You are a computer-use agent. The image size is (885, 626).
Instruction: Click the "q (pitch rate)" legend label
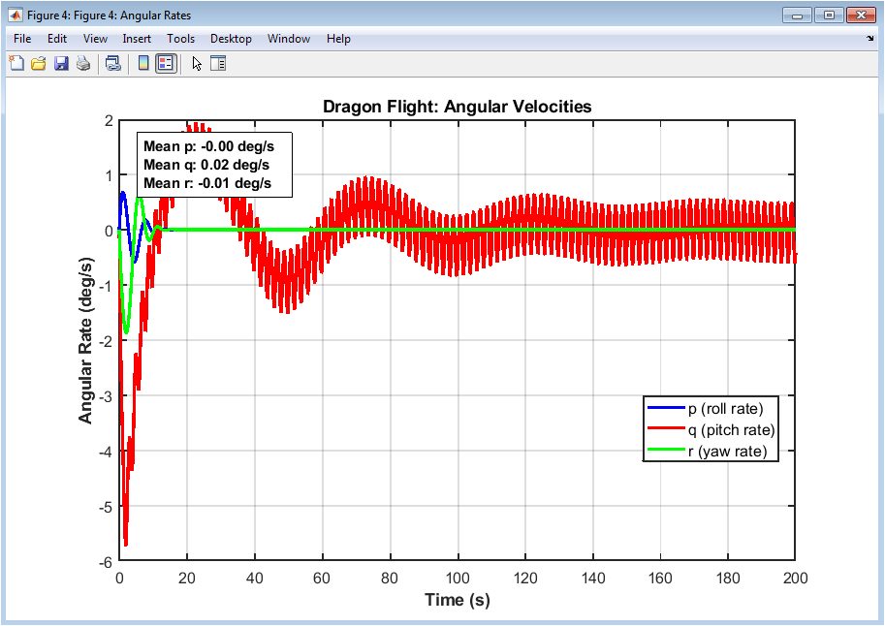coord(731,429)
